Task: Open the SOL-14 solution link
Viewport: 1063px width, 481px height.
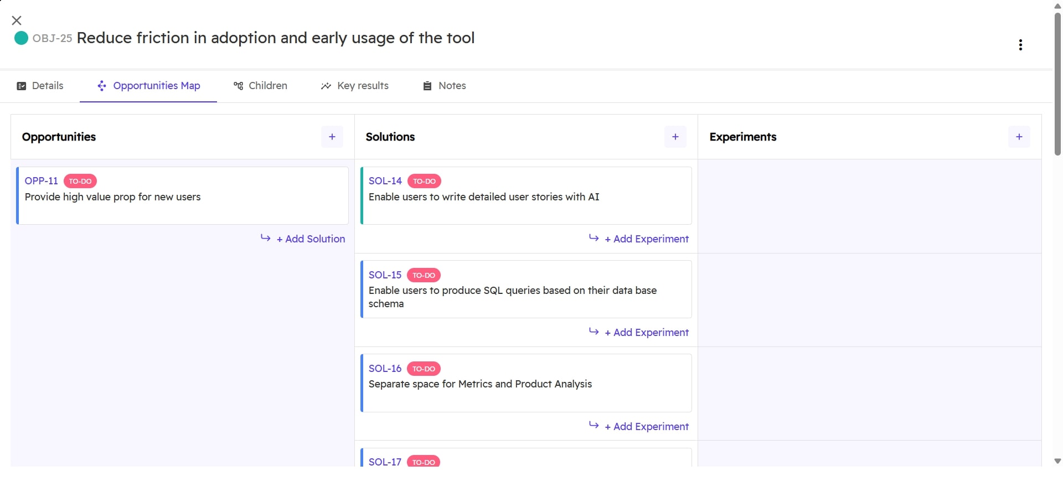Action: point(385,181)
